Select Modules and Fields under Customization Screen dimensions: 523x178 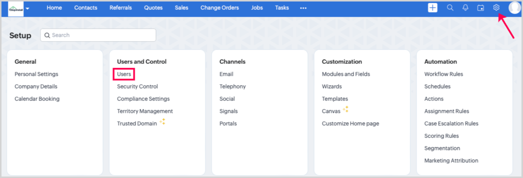pyautogui.click(x=346, y=74)
